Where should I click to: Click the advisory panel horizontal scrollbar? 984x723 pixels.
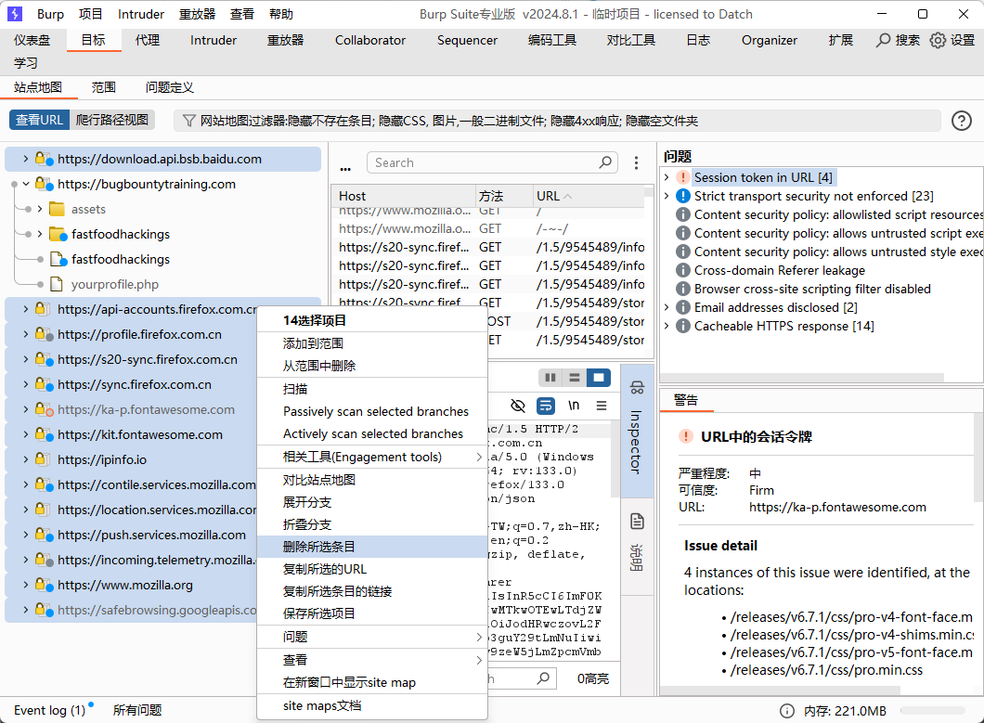pyautogui.click(x=780, y=691)
